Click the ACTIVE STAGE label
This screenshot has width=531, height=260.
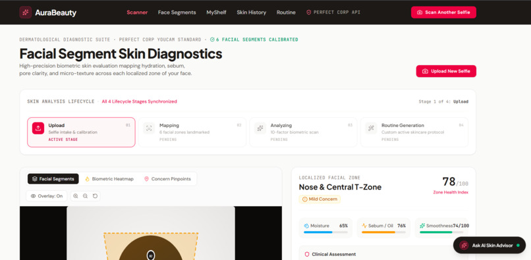point(63,140)
